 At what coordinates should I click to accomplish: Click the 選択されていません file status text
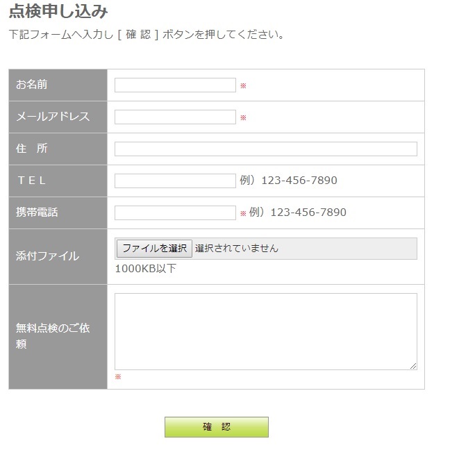[x=237, y=249]
